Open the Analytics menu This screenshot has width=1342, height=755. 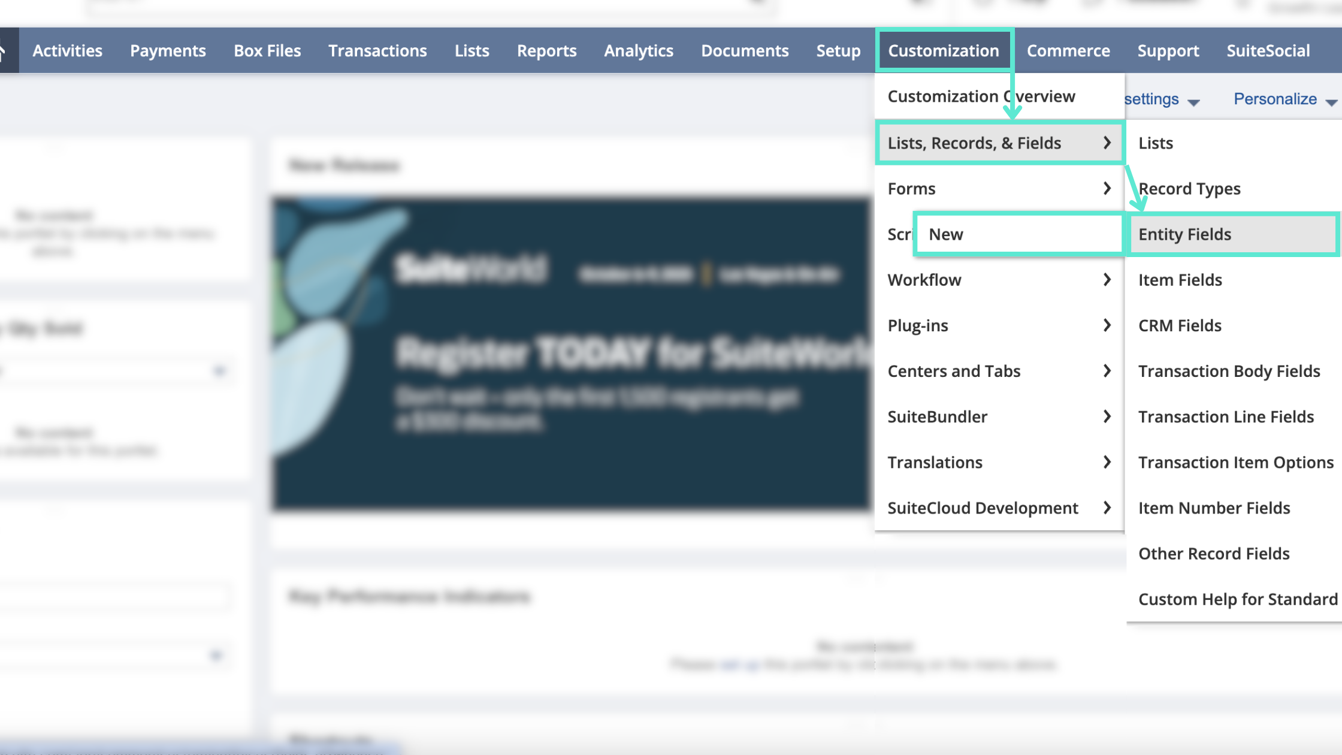click(x=639, y=51)
